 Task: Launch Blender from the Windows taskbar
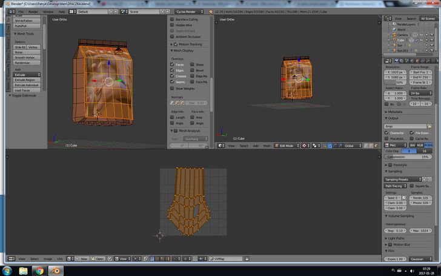coord(56,271)
